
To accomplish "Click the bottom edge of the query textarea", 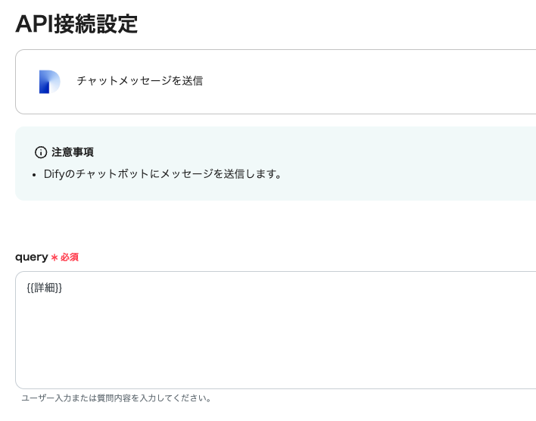I will [273, 388].
